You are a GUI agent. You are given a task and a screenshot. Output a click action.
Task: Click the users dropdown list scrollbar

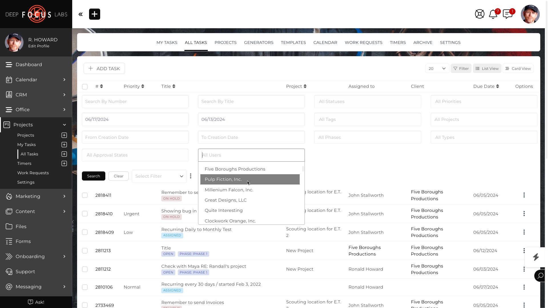click(303, 169)
